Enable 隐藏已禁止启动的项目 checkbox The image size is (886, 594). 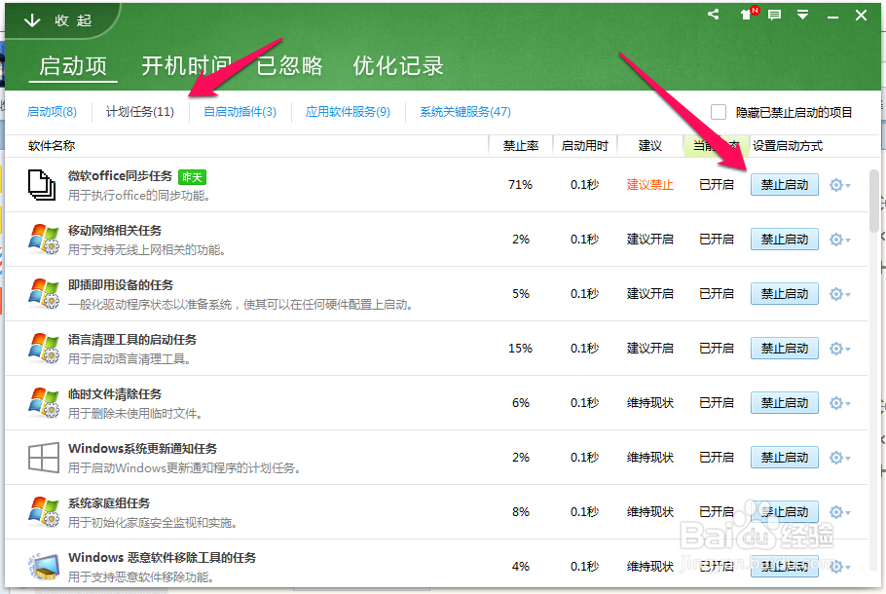718,112
